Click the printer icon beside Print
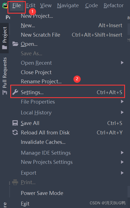 pos(15,182)
